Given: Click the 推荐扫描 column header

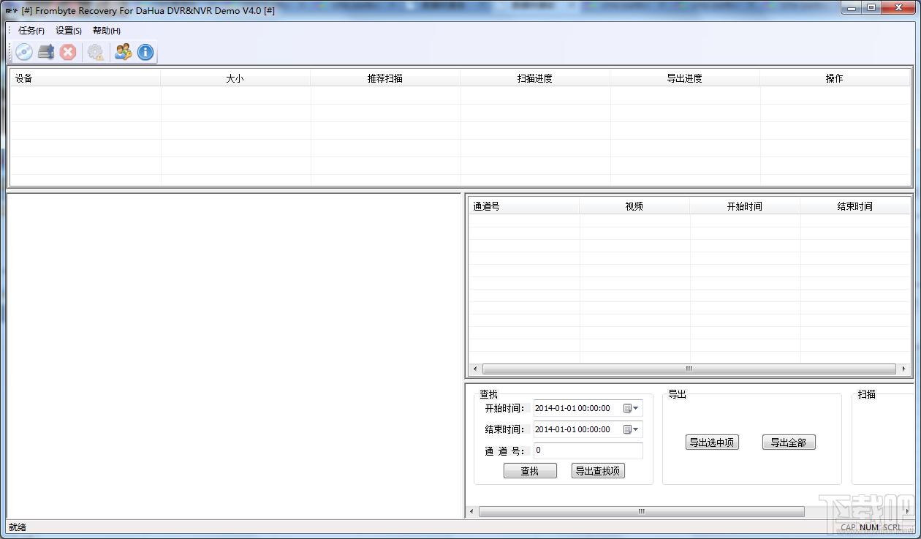Looking at the screenshot, I should tap(385, 78).
